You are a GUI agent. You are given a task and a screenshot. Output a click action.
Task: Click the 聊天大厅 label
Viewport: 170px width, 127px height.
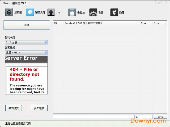tap(40, 12)
